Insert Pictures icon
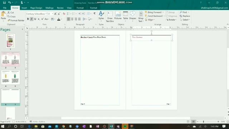 tap(118, 15)
